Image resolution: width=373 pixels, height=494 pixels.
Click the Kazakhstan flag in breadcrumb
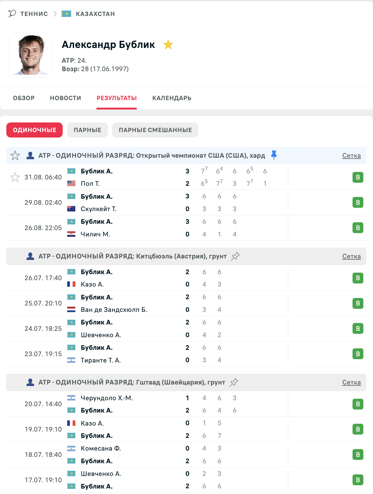tap(66, 14)
